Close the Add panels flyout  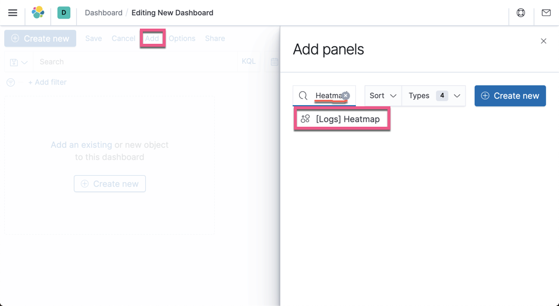click(x=543, y=41)
